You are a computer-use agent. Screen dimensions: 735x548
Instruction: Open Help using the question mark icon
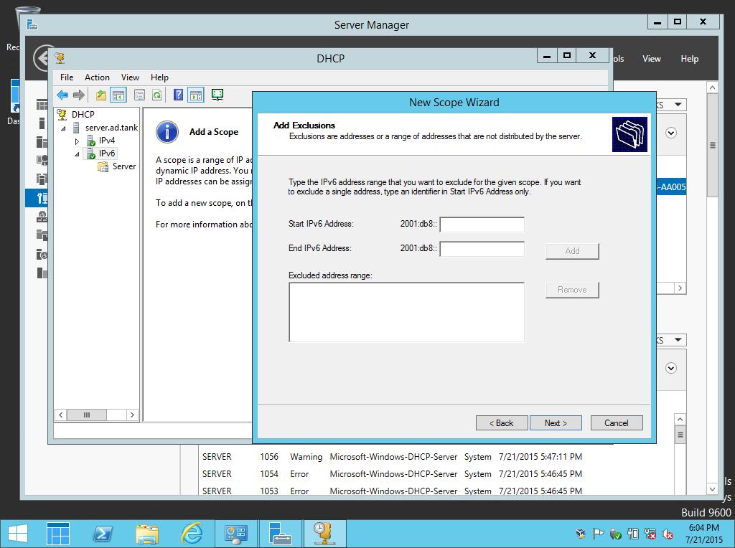(179, 94)
